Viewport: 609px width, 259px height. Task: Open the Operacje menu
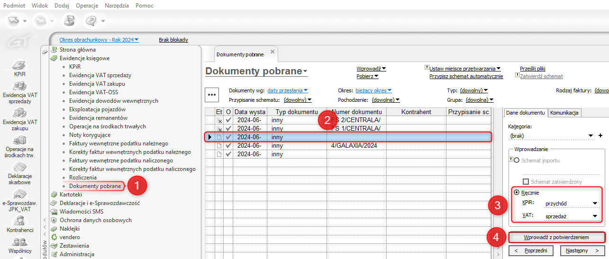(x=87, y=5)
